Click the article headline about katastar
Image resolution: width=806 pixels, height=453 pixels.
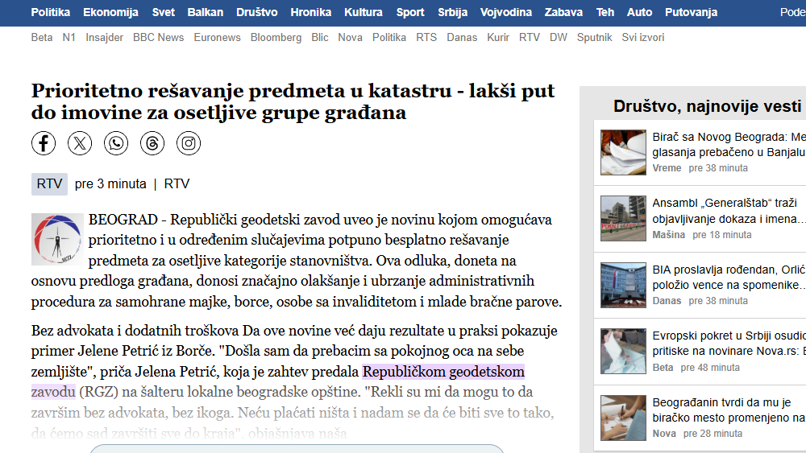pyautogui.click(x=293, y=101)
